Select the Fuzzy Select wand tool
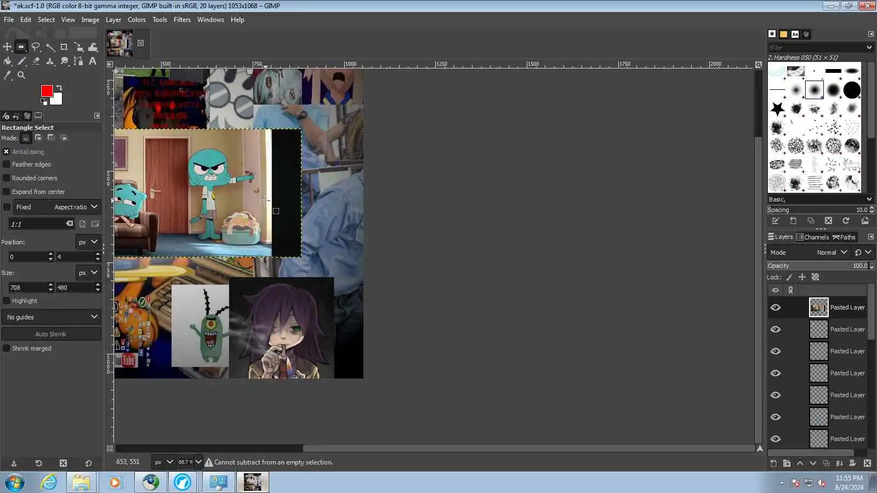Screen dimensions: 877x493 point(50,47)
